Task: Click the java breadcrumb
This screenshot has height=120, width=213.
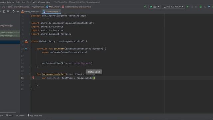Action: [x=4, y=7]
